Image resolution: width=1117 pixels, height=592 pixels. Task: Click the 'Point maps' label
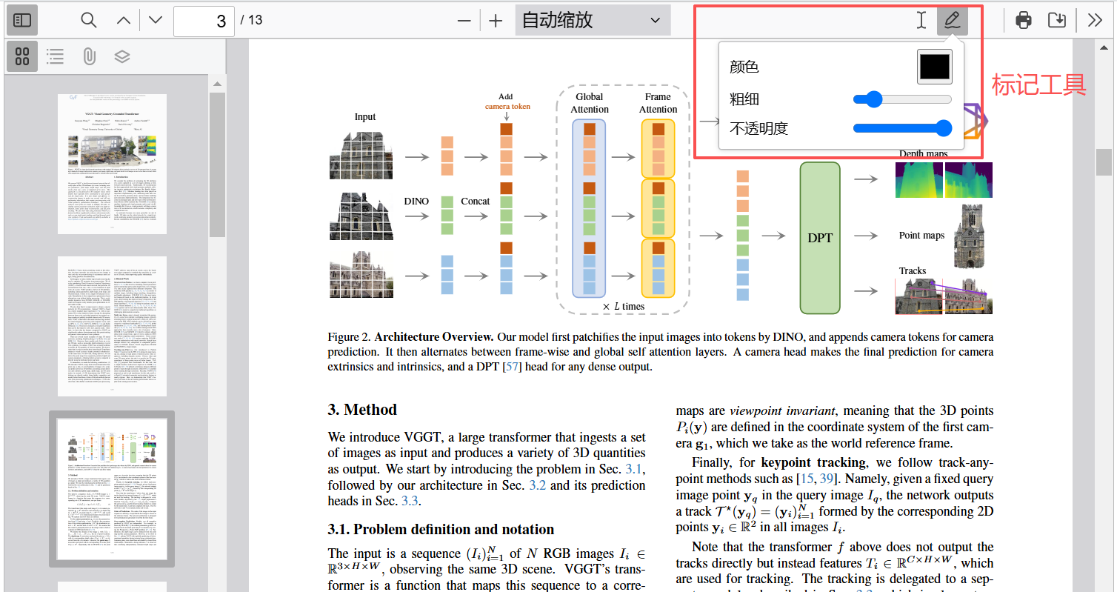point(921,235)
